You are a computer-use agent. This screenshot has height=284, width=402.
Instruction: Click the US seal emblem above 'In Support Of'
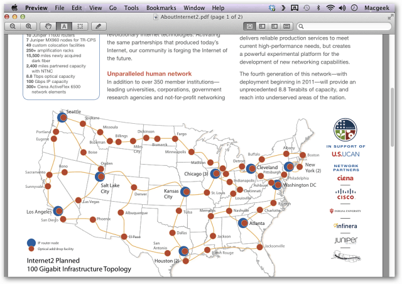(x=345, y=130)
